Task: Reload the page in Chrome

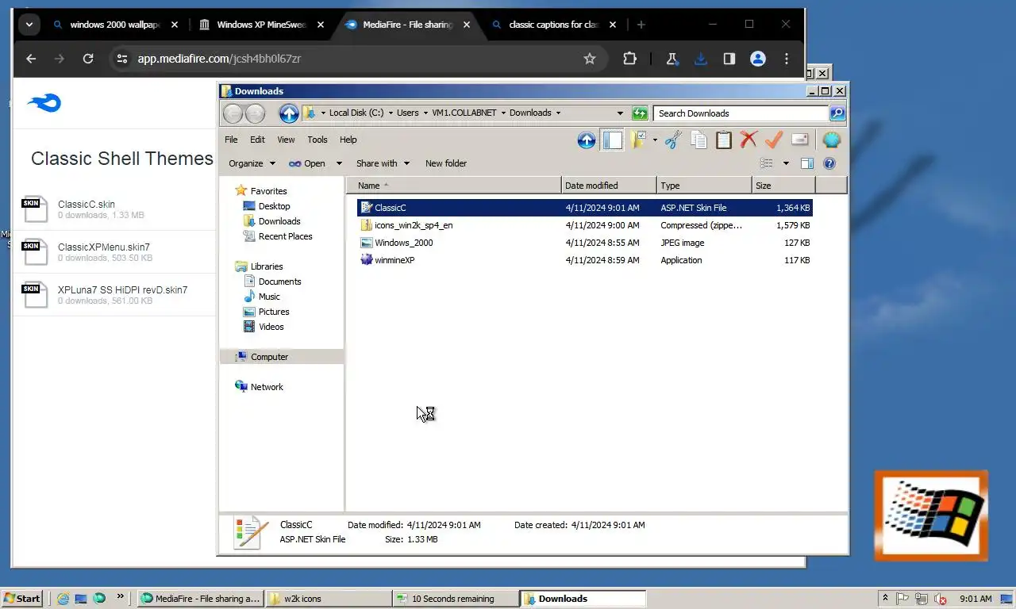Action: click(x=88, y=59)
